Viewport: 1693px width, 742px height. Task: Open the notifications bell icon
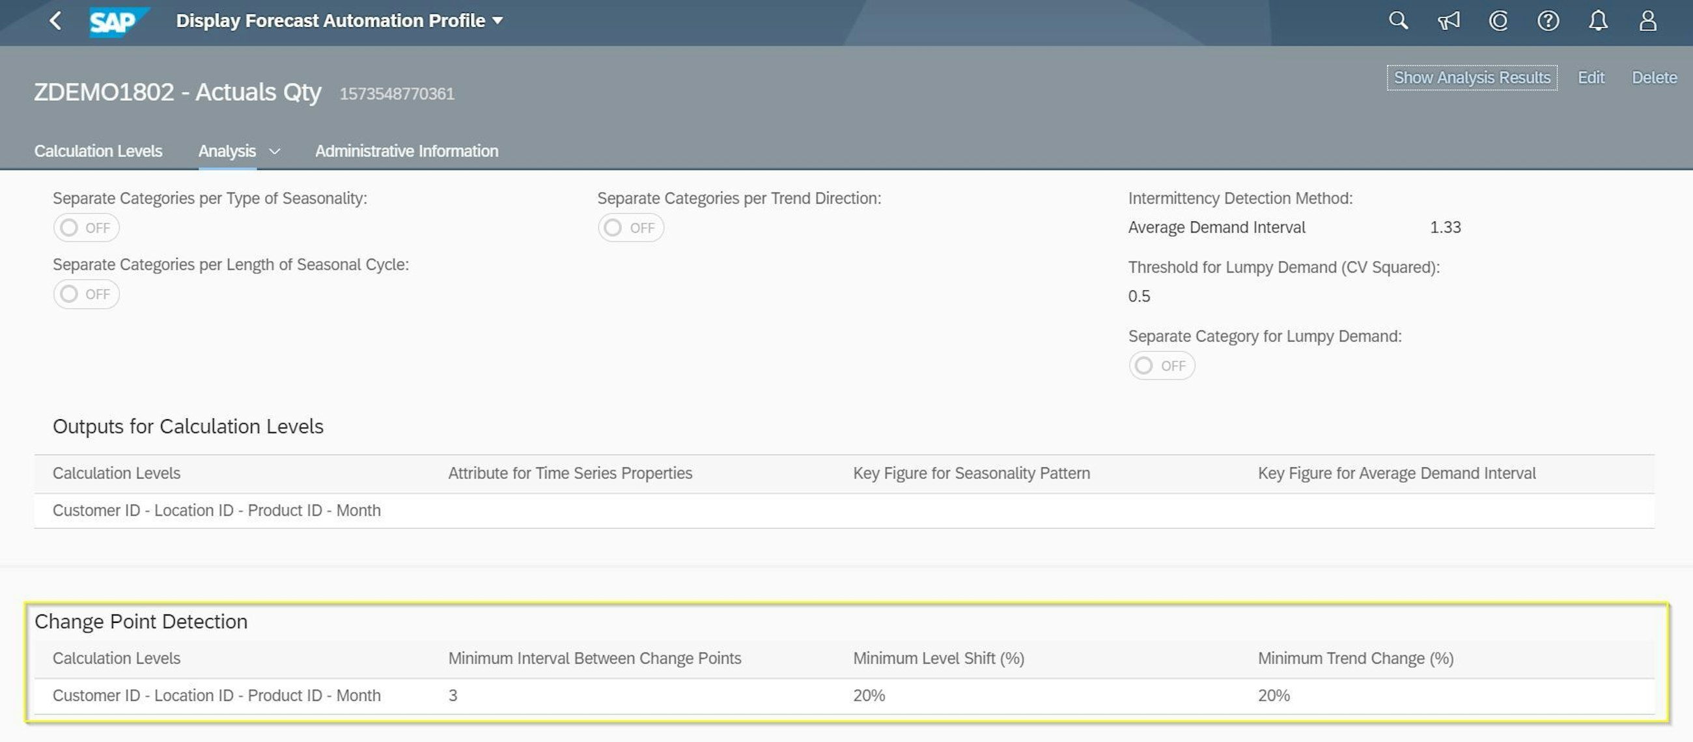(1598, 21)
